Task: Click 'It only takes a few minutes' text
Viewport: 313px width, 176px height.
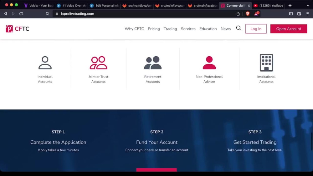Action: click(x=58, y=150)
